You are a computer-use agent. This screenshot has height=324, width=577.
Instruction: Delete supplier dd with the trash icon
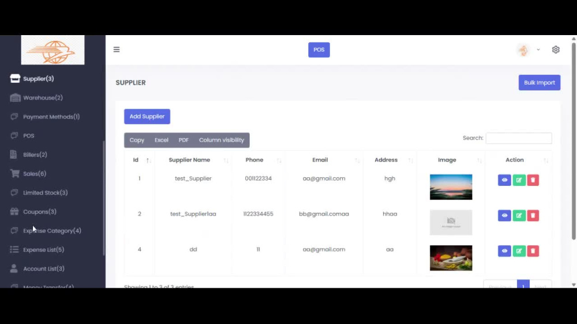(x=533, y=251)
